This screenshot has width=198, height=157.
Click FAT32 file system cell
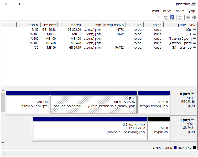coord(119,48)
